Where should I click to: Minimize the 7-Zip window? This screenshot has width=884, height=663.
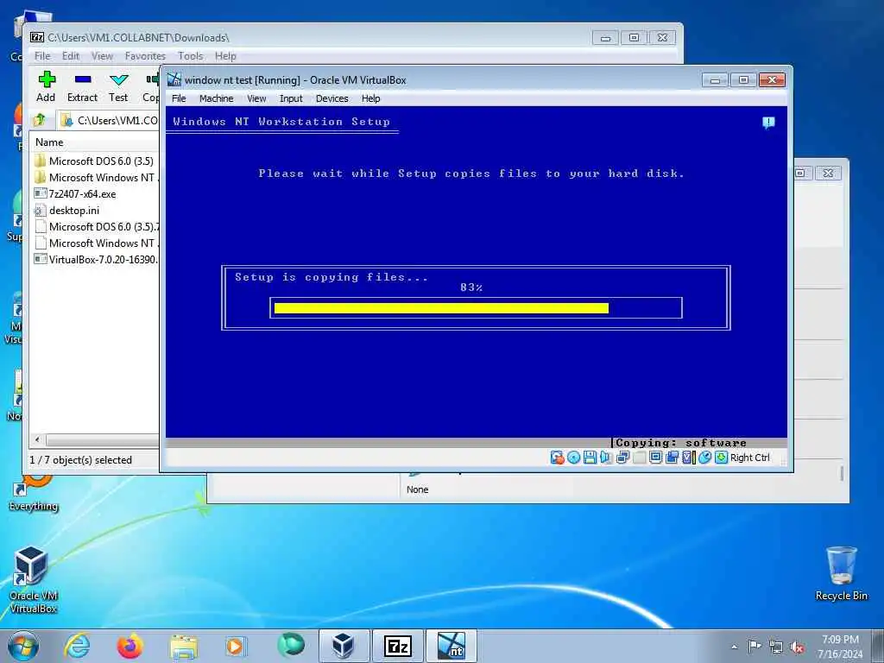click(605, 38)
